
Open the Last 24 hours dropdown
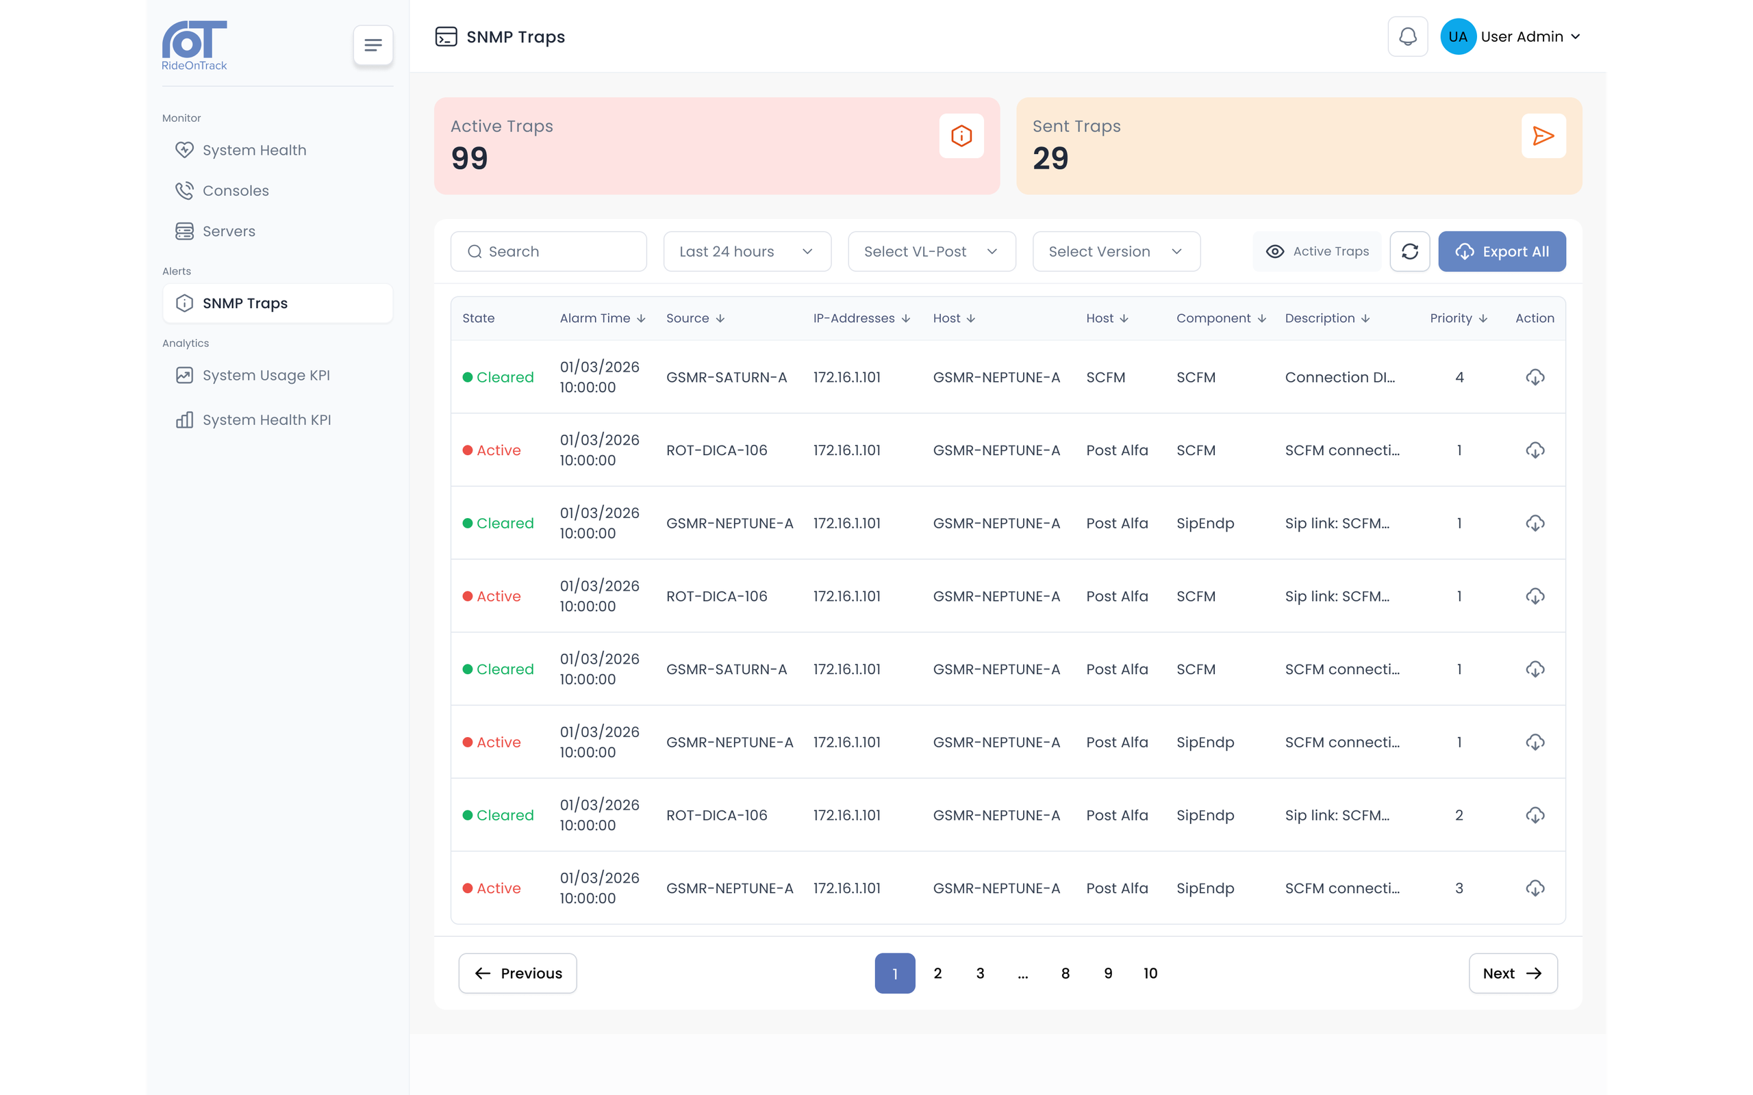tap(747, 251)
